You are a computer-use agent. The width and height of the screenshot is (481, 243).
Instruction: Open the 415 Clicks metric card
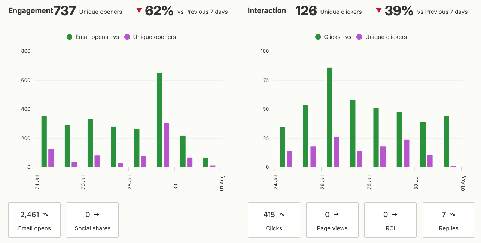click(x=274, y=220)
